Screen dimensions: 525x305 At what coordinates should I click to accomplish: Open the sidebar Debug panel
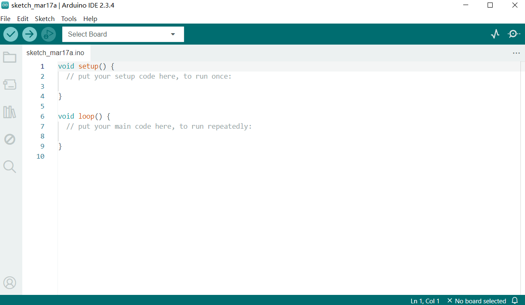click(x=10, y=139)
